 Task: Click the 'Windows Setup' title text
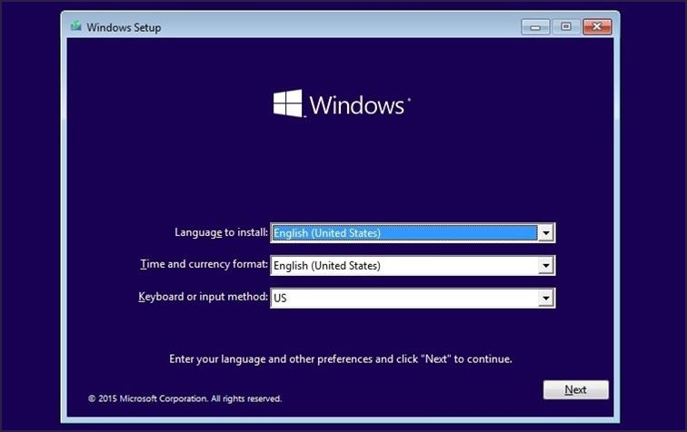point(124,27)
